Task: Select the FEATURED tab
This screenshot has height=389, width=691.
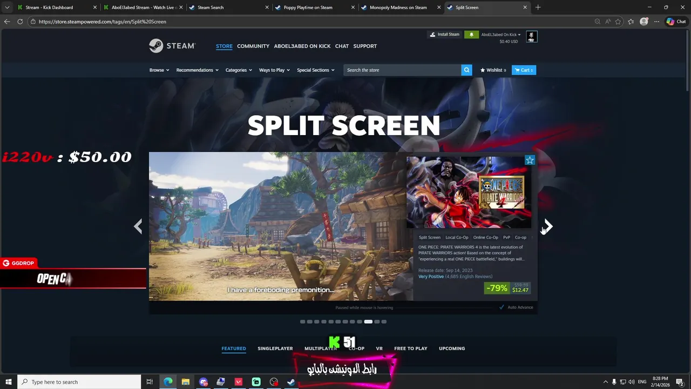Action: (x=234, y=348)
